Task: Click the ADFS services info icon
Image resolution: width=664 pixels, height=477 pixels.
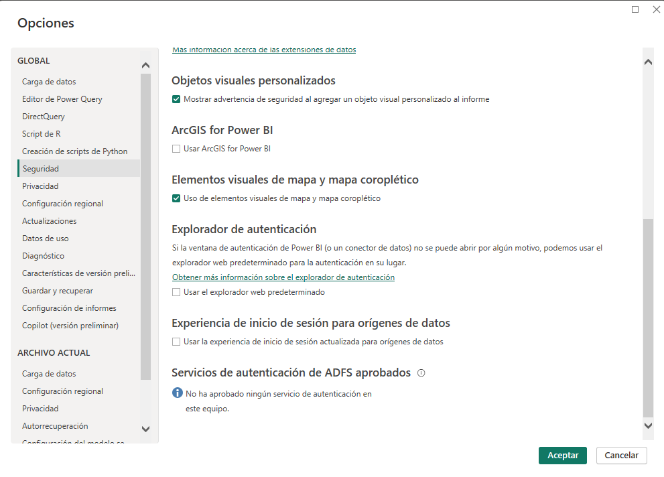Action: click(421, 373)
